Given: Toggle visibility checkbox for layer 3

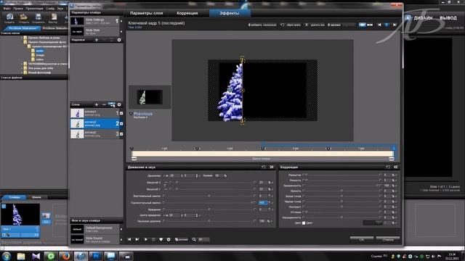Looking at the screenshot, I should click(x=121, y=134).
